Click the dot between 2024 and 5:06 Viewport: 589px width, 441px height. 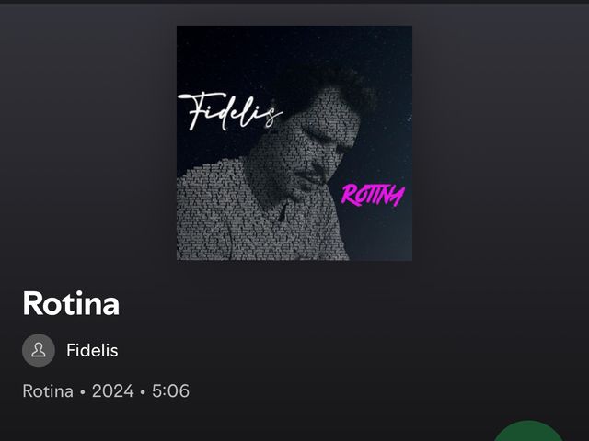point(143,392)
